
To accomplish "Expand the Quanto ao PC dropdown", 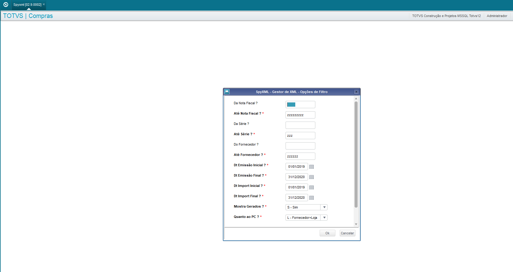I will coord(324,218).
